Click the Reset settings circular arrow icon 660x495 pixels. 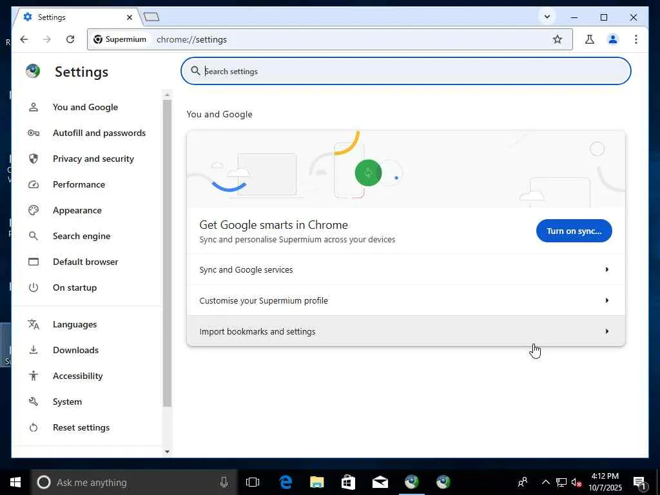click(x=34, y=427)
